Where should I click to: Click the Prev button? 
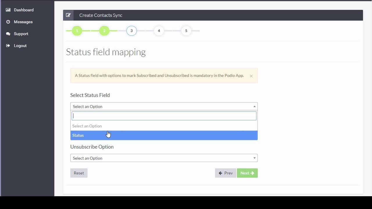tap(226, 173)
